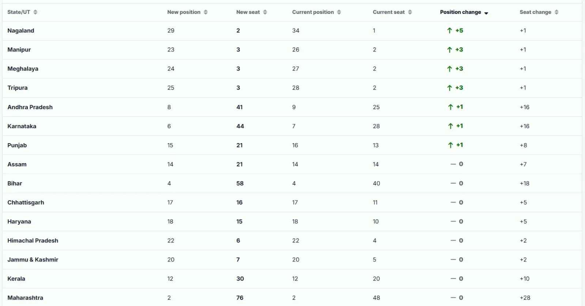Click Punjab position change up arrow

tap(450, 145)
